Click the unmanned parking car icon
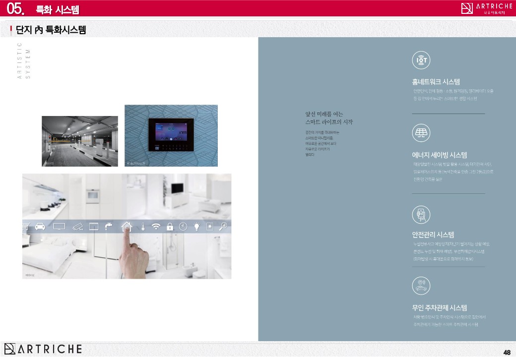516x357 pixels. [x=421, y=286]
